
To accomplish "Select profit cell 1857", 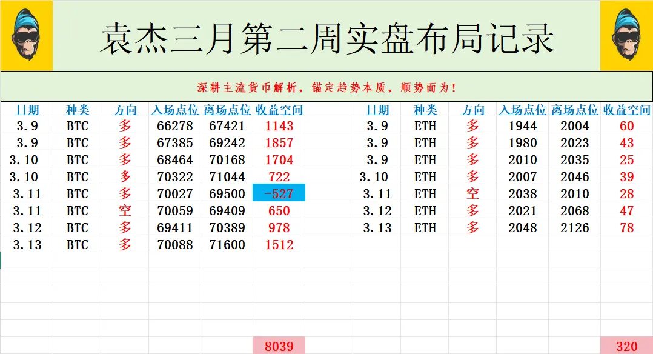I will (x=279, y=143).
